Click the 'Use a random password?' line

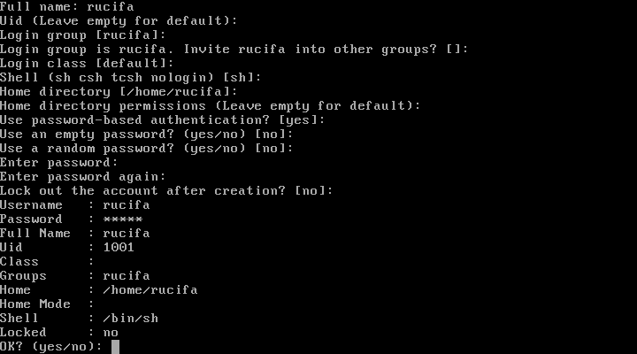point(146,149)
